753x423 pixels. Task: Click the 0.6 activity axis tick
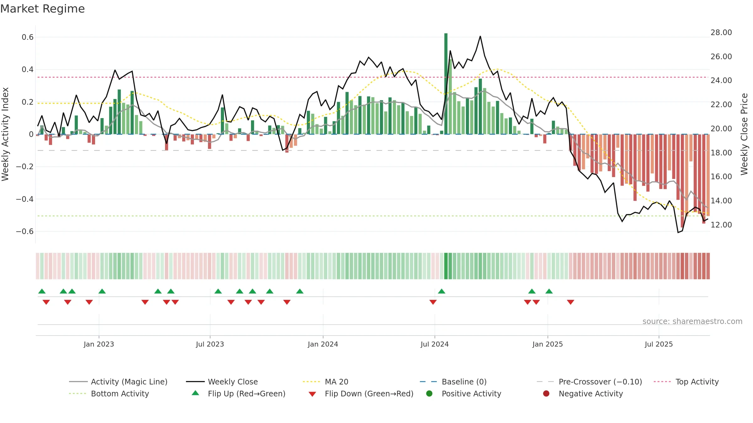pyautogui.click(x=28, y=37)
